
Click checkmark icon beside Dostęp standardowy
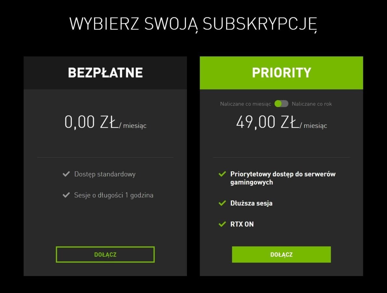tap(66, 174)
